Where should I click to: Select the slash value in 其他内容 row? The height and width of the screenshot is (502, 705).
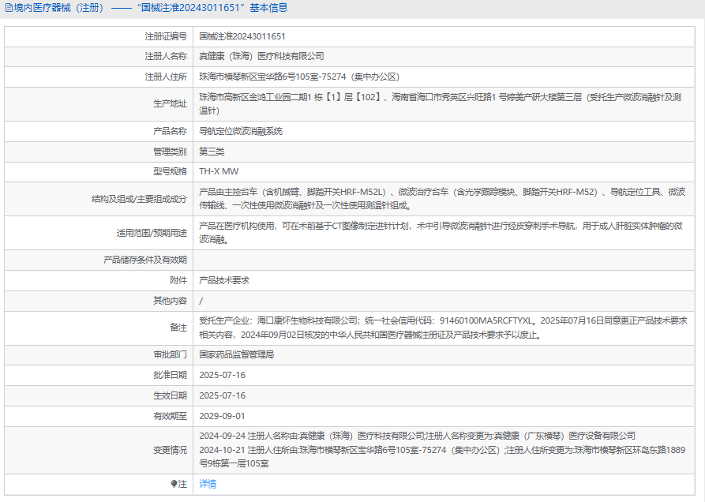(x=201, y=301)
